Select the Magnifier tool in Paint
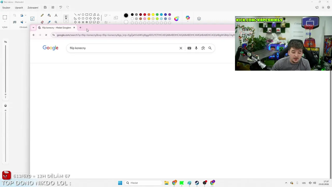The image size is (332, 187). coord(56,22)
